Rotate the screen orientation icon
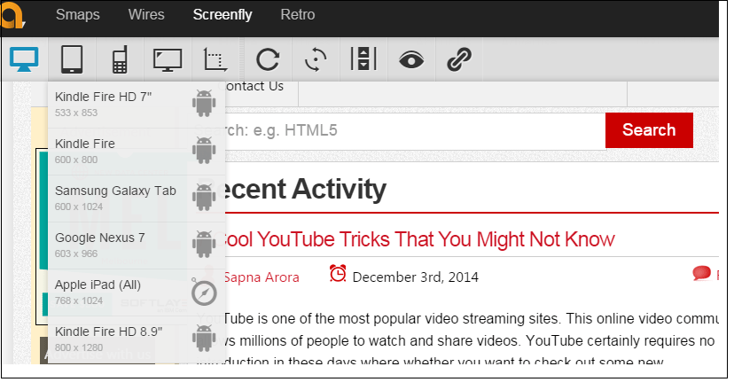The height and width of the screenshot is (390, 734). (x=316, y=60)
